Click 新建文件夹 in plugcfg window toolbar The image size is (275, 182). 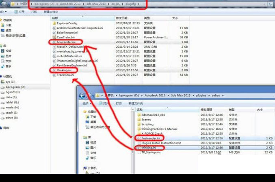pos(51,12)
